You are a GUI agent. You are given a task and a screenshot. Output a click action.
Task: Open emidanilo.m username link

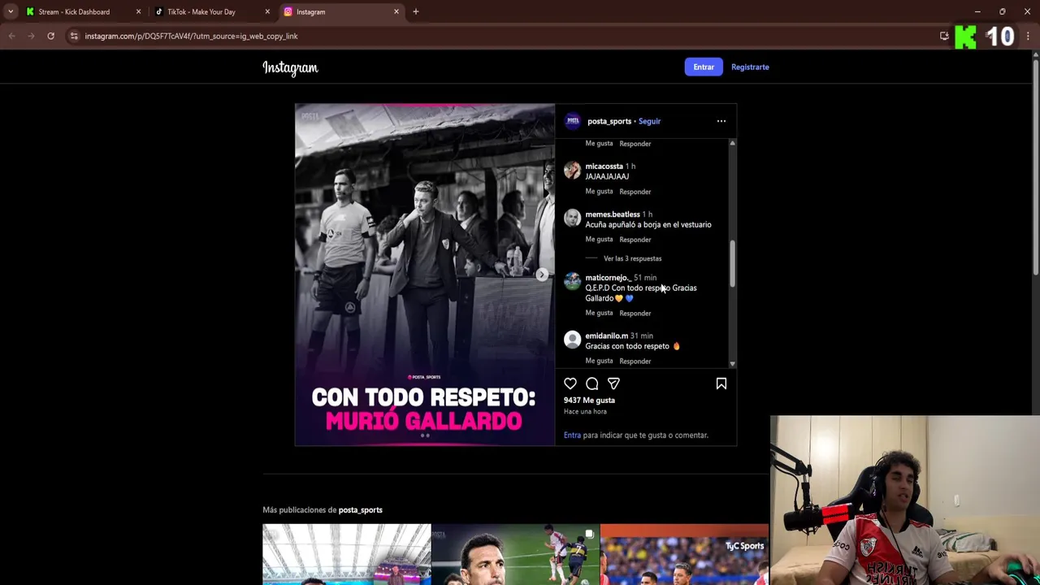(x=607, y=336)
